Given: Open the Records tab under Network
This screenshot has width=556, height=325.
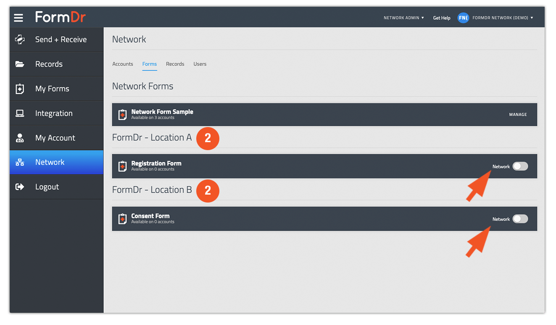Looking at the screenshot, I should (175, 64).
